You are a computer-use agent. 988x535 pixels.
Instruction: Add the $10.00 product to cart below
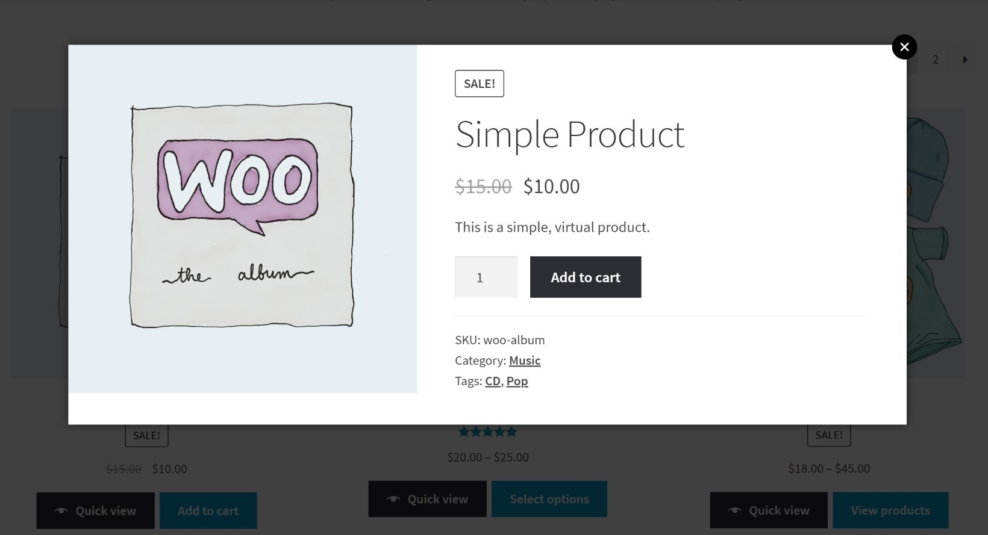click(x=208, y=510)
